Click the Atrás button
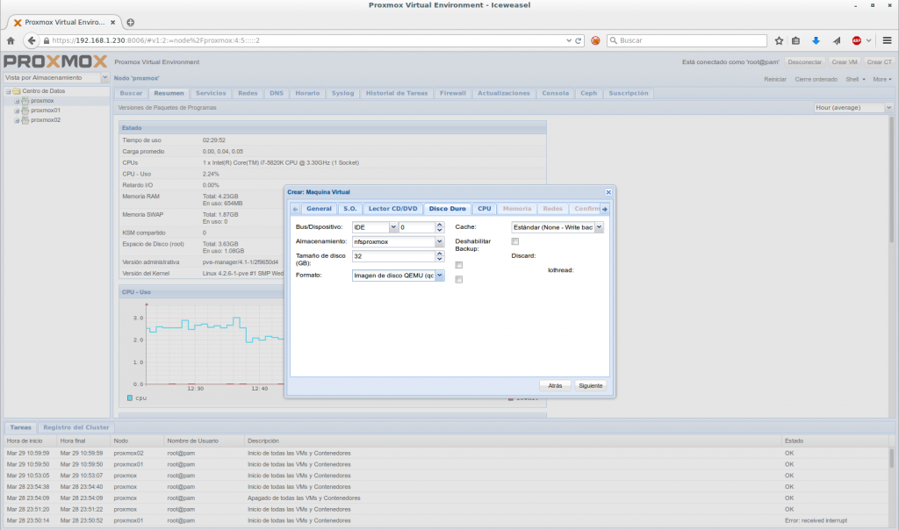Screen dimensions: 899x530 pyautogui.click(x=555, y=385)
